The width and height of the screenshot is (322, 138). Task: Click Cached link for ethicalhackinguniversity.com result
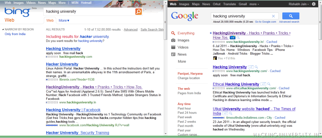pos(284,88)
